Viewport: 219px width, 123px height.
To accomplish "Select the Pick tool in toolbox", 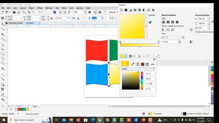I will [x=2, y=24].
